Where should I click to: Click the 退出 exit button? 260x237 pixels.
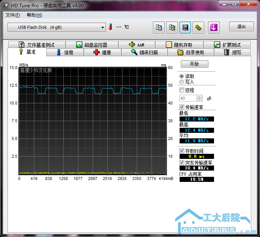coord(241,26)
